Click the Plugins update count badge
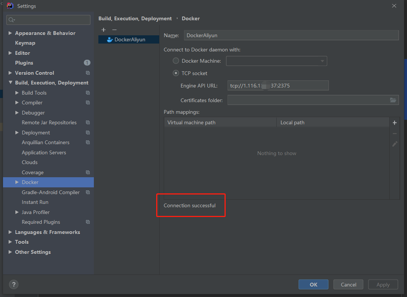The height and width of the screenshot is (297, 407). [87, 63]
